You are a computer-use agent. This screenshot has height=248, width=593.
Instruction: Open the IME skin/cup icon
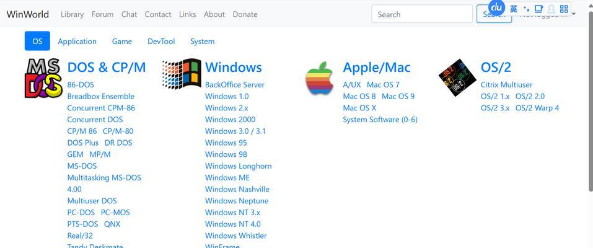(x=538, y=9)
